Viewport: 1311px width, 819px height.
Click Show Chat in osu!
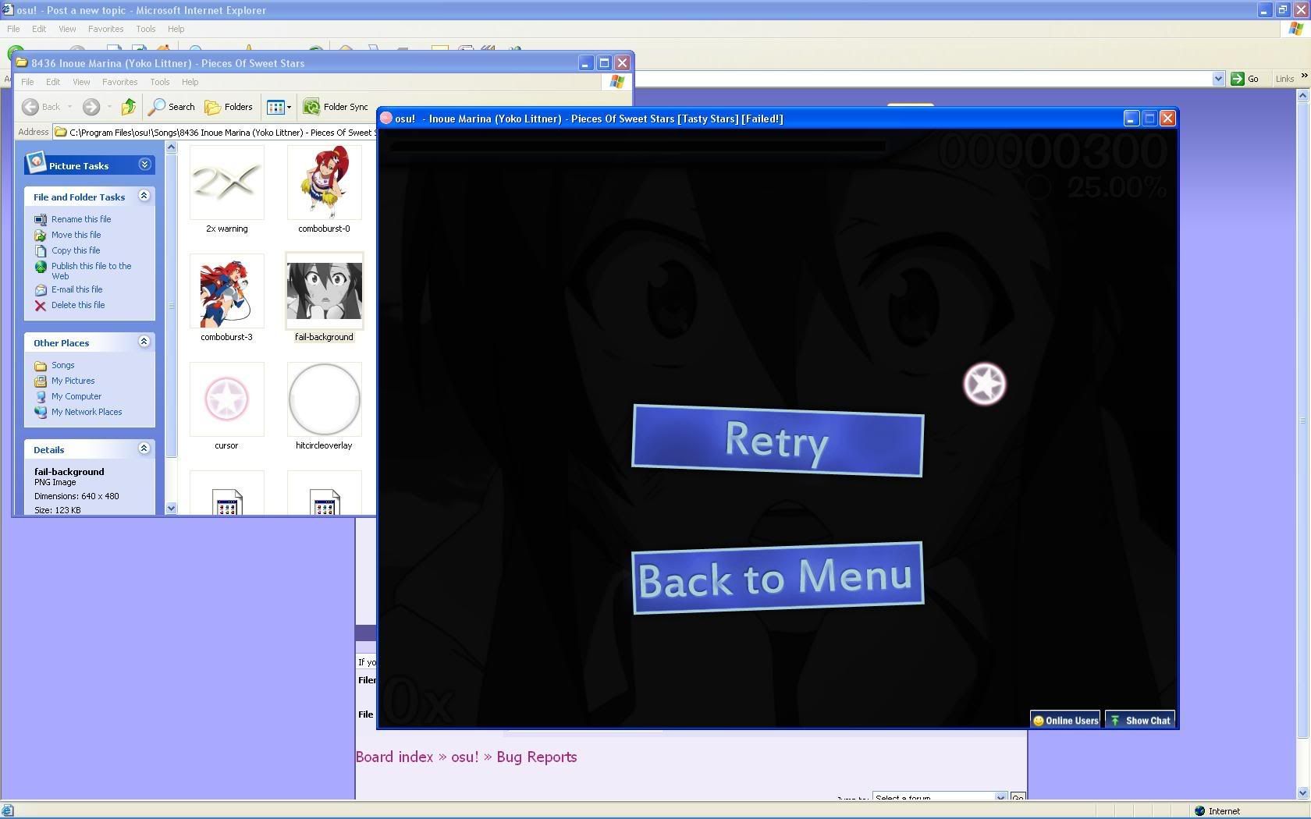1140,720
